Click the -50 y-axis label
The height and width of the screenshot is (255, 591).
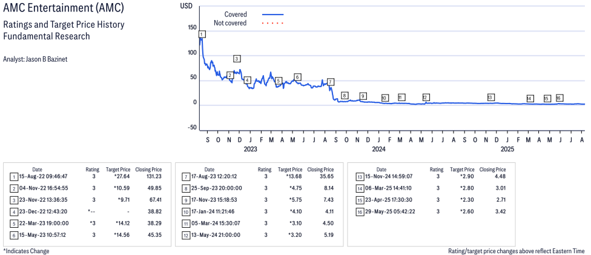click(x=192, y=127)
